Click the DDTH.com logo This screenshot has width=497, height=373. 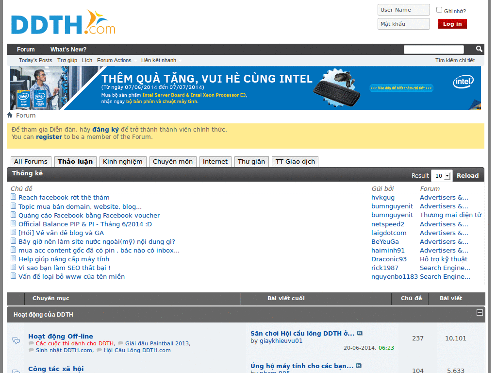pyautogui.click(x=63, y=22)
